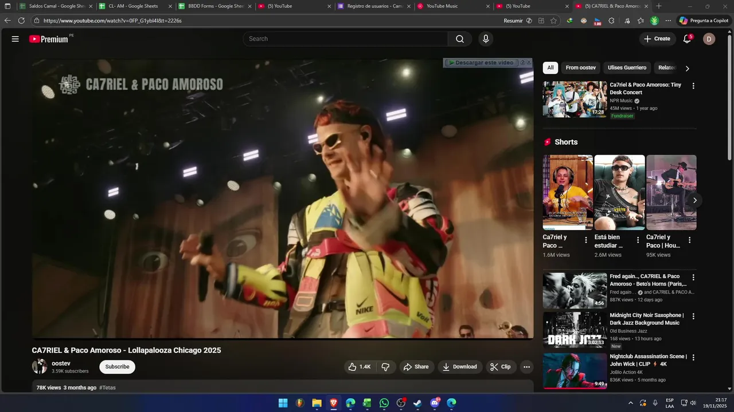Open File Explorer from taskbar
Screen dimensions: 734x412
[x=317, y=403]
